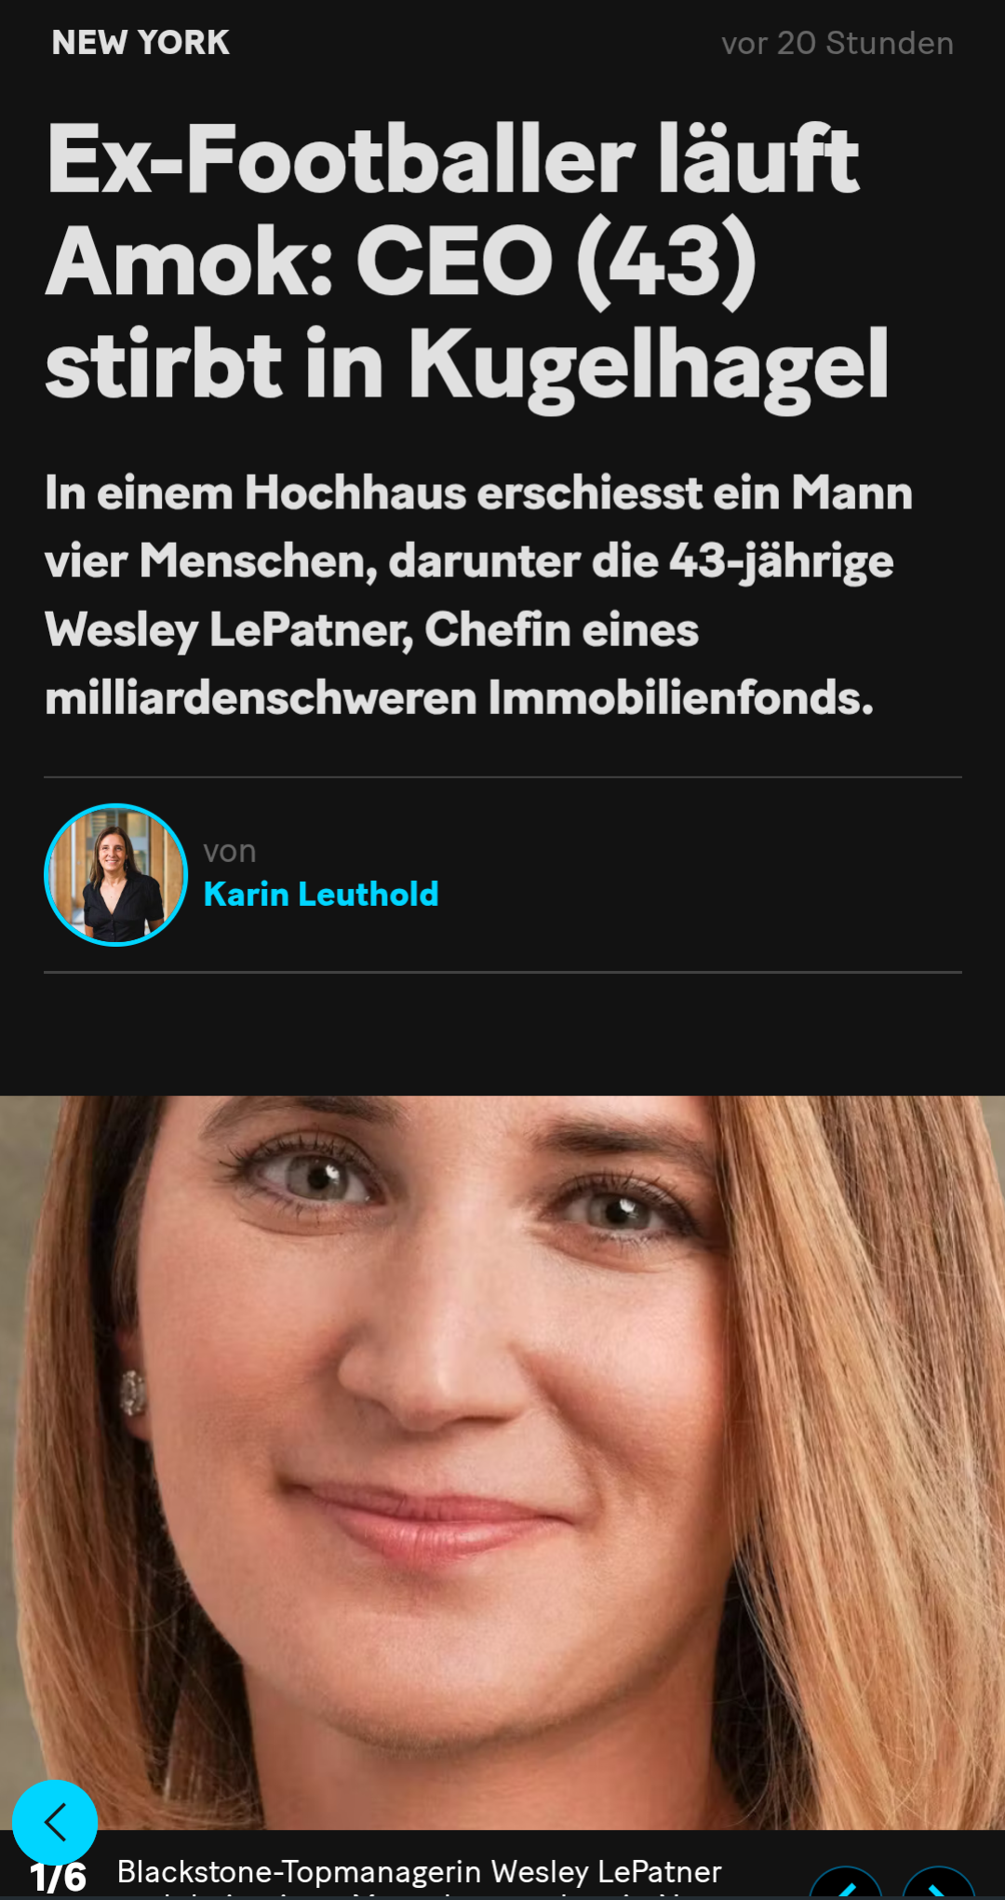The height and width of the screenshot is (1900, 1005).
Task: Tap the 'von' byline label
Action: [230, 851]
